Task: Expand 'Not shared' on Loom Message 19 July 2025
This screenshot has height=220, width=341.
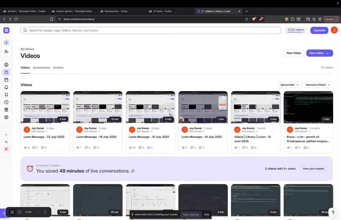Action: [92, 131]
